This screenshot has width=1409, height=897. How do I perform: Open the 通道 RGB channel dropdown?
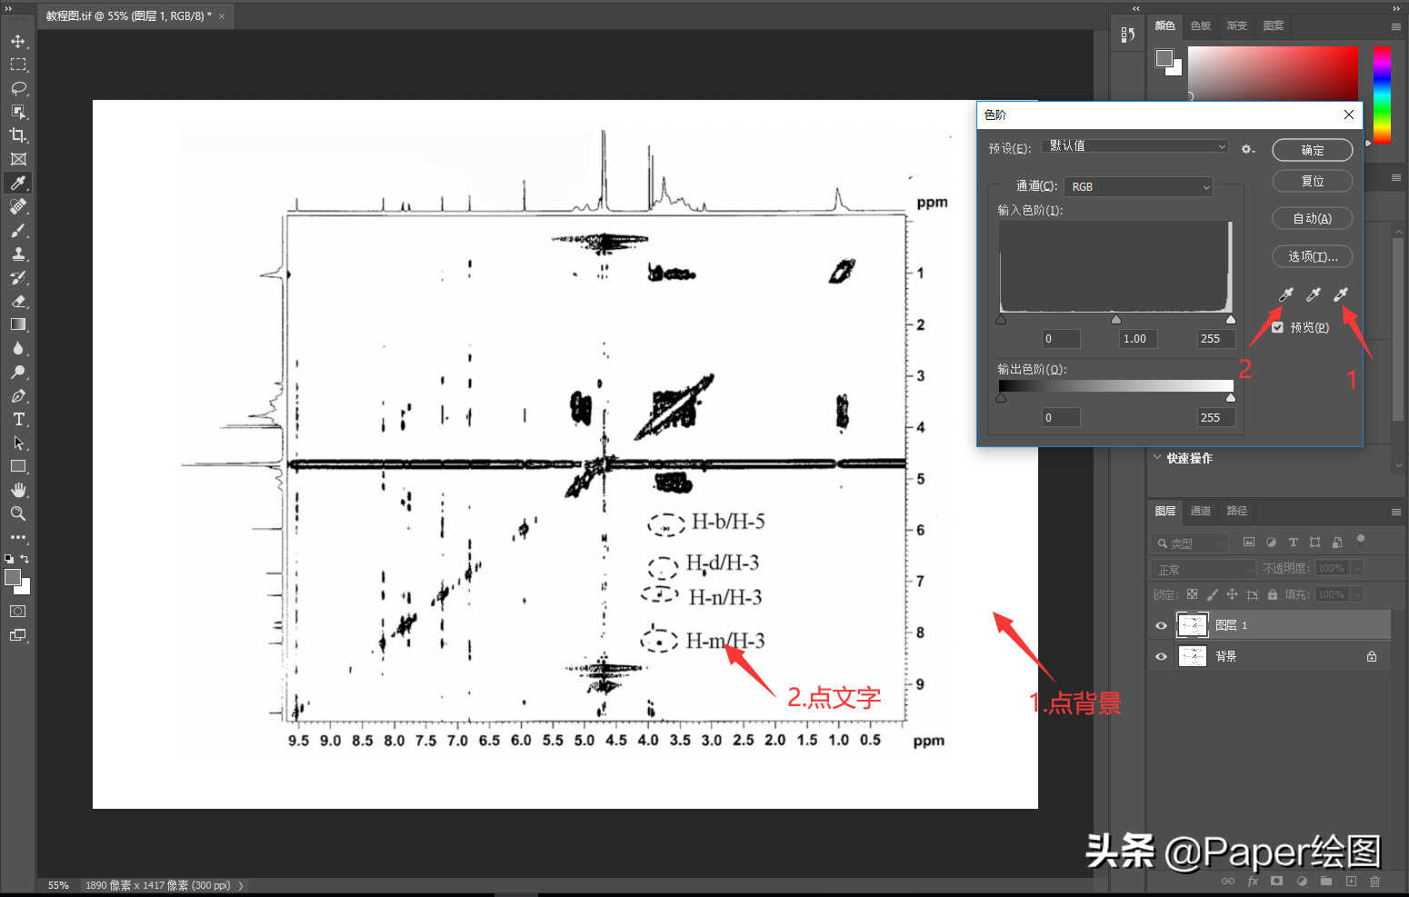coord(1139,186)
